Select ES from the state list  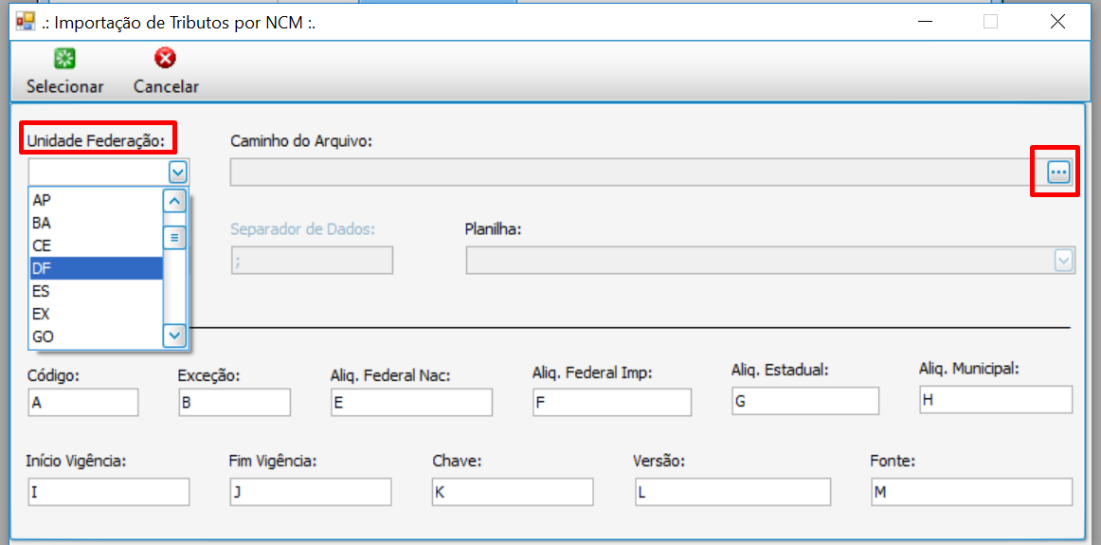(97, 291)
